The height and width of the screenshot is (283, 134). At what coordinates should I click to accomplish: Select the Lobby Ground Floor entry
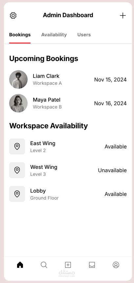pos(68,194)
